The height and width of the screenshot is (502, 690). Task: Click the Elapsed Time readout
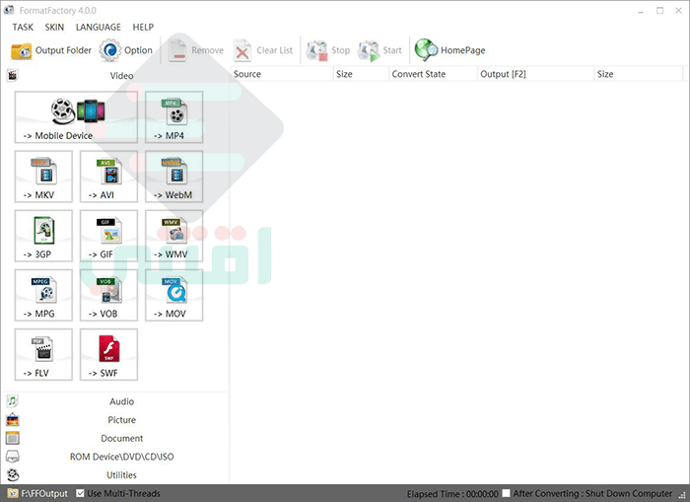pyautogui.click(x=452, y=494)
